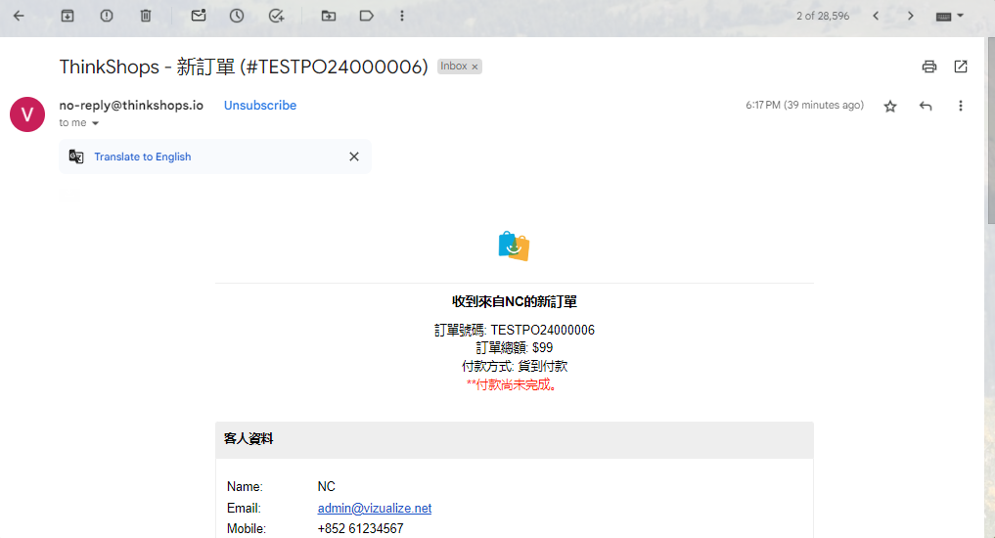Open the toolbar More options menu
Viewport: 995px width, 538px height.
pyautogui.click(x=402, y=16)
